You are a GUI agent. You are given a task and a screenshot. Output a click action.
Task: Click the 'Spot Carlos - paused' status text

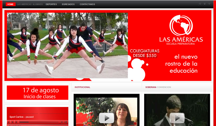22,117
